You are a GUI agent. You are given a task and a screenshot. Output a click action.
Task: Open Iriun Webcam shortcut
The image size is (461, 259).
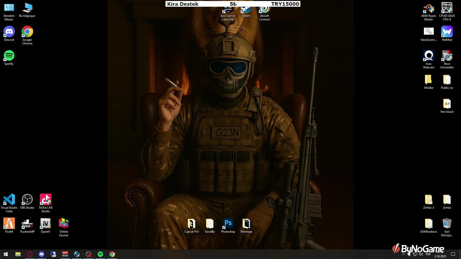point(429,60)
